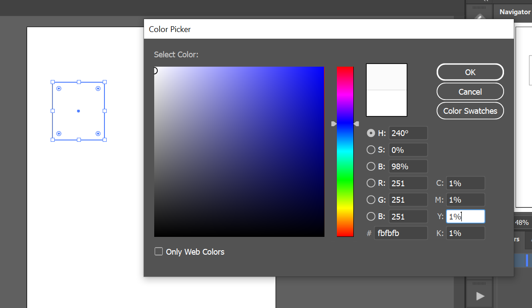Switch to the Navigator panel tab
This screenshot has width=532, height=308.
pyautogui.click(x=515, y=12)
